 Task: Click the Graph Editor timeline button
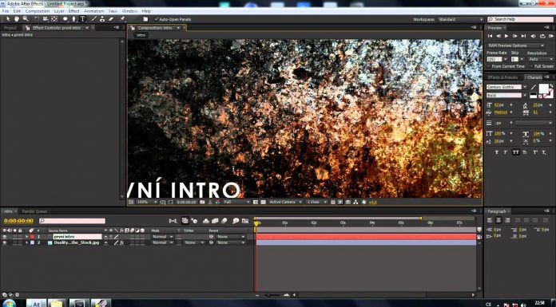pyautogui.click(x=245, y=221)
